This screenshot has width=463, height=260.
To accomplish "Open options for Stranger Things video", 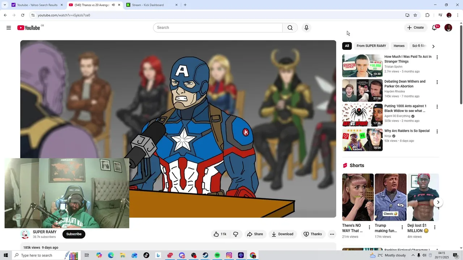I will point(437,57).
